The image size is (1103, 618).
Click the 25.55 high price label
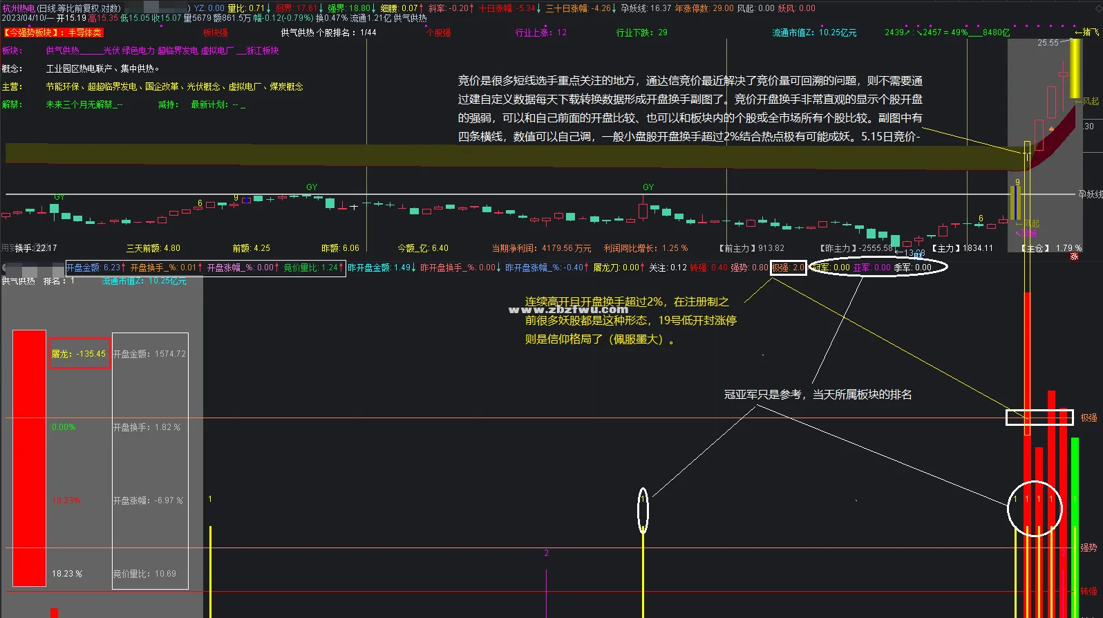(1048, 43)
